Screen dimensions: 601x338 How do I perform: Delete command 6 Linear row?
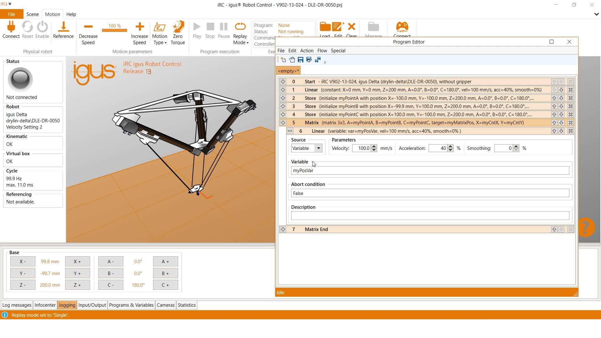[571, 131]
